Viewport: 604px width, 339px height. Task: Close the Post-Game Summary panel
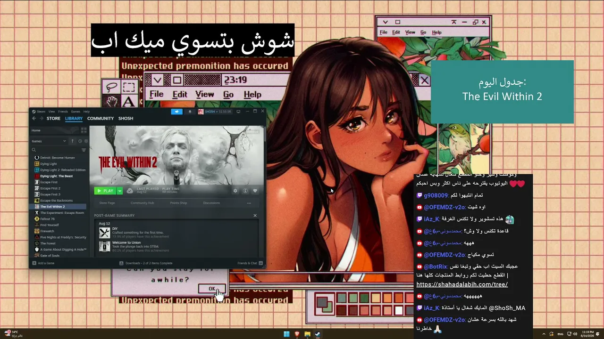[255, 216]
